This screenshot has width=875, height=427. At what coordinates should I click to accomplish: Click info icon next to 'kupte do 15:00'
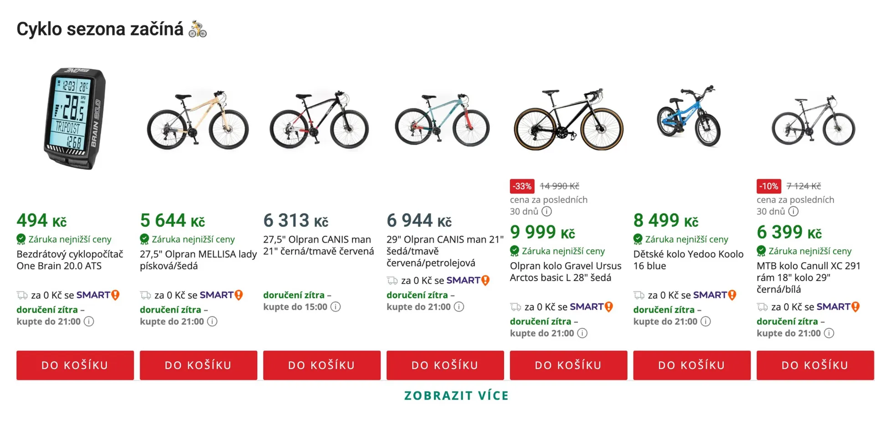tap(335, 307)
